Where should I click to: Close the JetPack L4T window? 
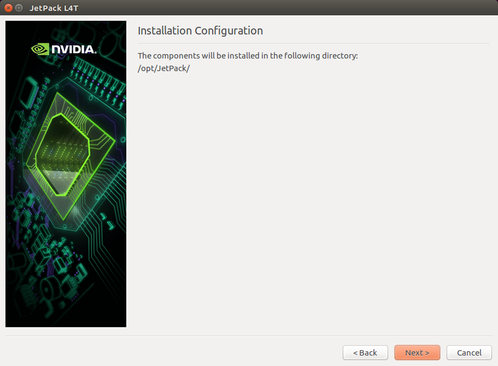(9, 8)
